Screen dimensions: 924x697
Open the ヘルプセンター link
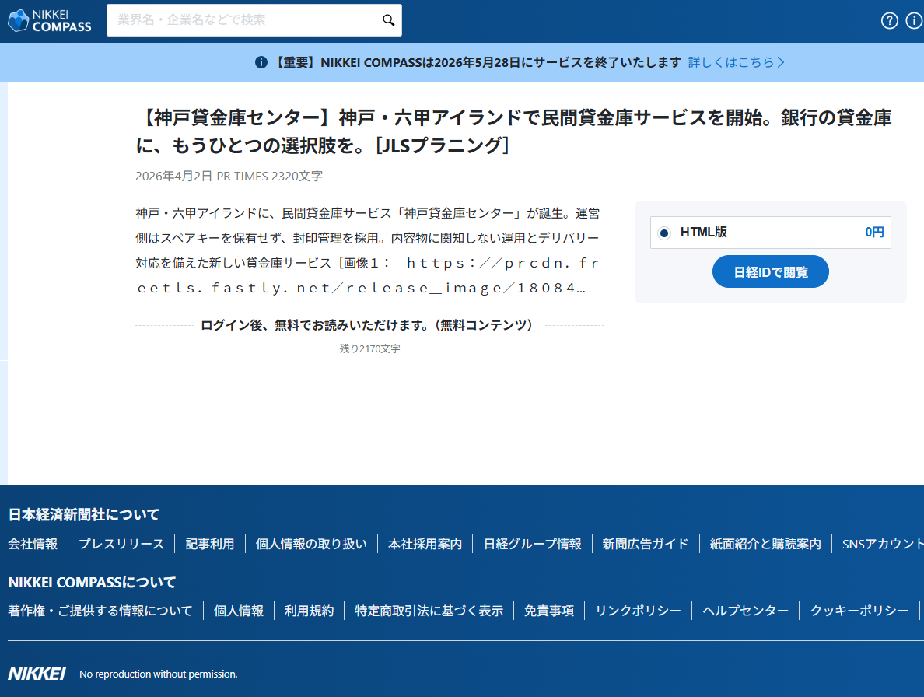coord(746,611)
